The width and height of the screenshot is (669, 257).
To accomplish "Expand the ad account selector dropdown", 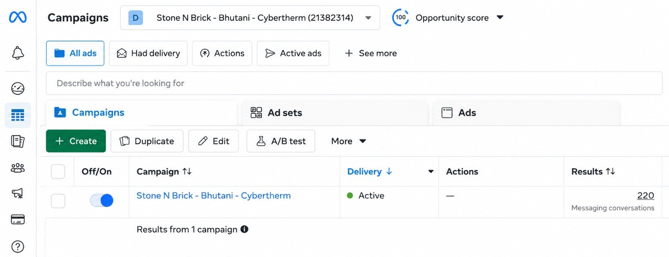I will click(x=250, y=18).
